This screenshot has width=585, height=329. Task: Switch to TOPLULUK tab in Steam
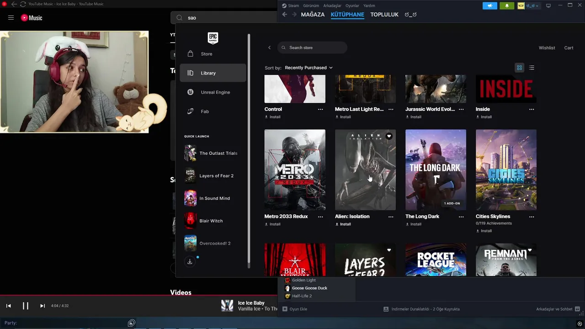coord(384,15)
